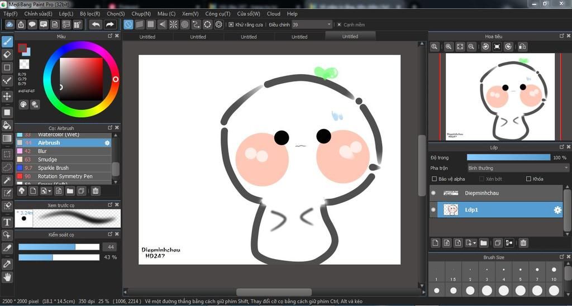Image resolution: width=572 pixels, height=306 pixels.
Task: Select the Lasso selection tool
Action: (7, 167)
